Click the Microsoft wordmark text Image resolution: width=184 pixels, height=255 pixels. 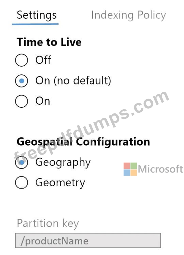tap(160, 169)
